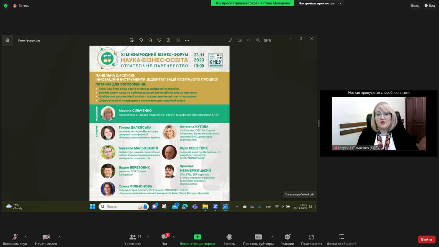Open Wi-Fi network tray icon
Screen dimensions: 439x247
coord(277,207)
